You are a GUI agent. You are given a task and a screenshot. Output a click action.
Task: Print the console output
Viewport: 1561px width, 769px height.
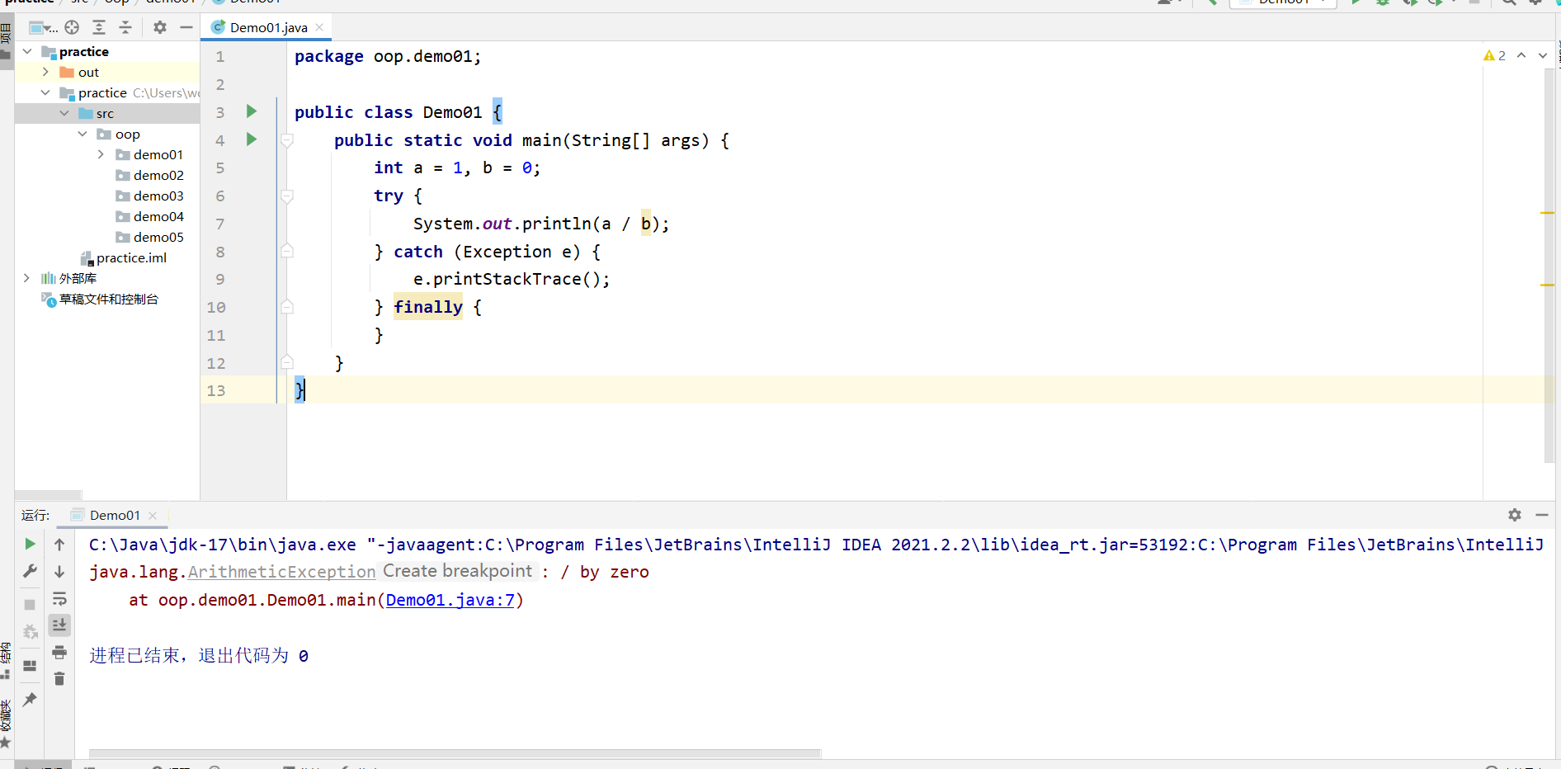click(59, 653)
